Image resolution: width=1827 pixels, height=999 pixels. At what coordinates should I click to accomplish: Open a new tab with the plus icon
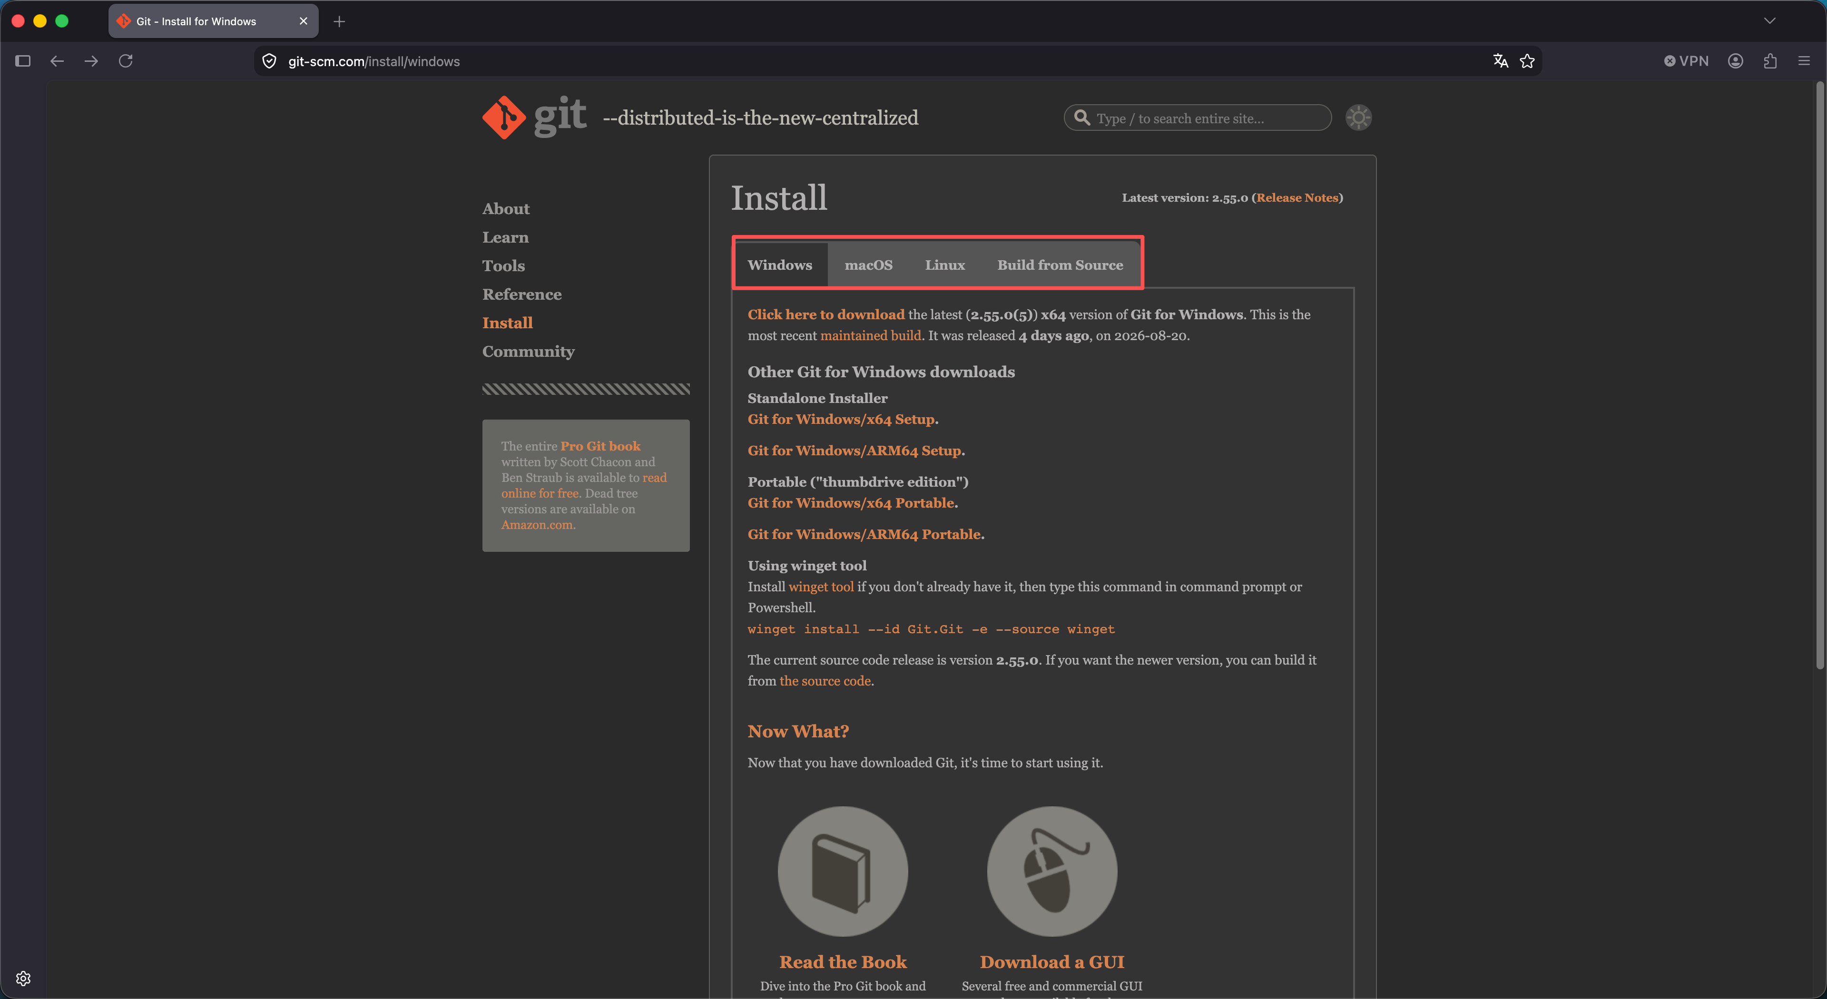point(339,21)
